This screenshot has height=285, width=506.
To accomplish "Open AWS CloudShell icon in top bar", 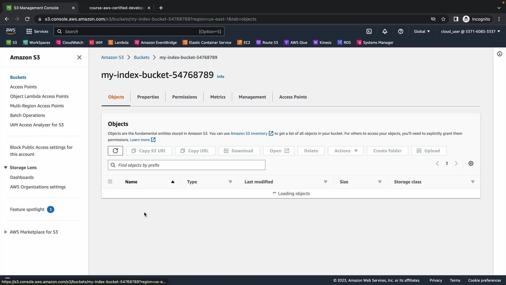I will [x=369, y=31].
